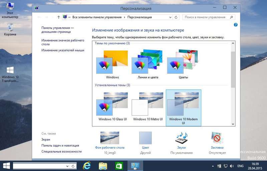Screen dimensions: 267x171
Task: Launch Internet Explorer from the taskbar
Action: (87, 166)
